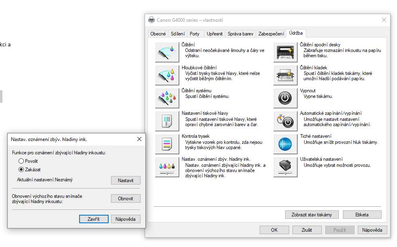Start the Čištění spodní desky icon
The height and width of the screenshot is (247, 397).
[286, 52]
